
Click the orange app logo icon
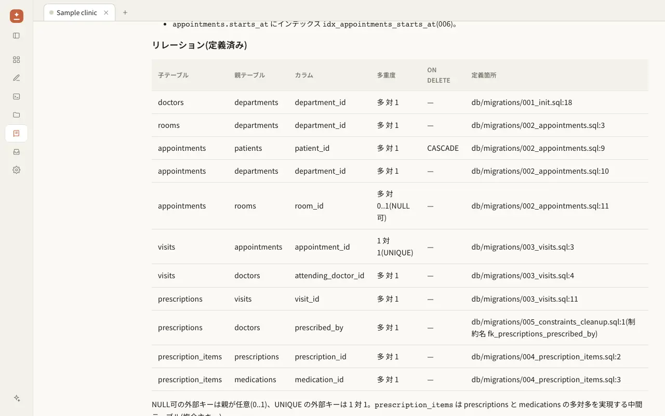pyautogui.click(x=17, y=16)
